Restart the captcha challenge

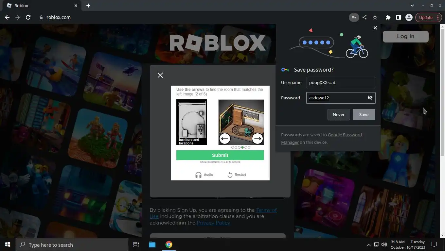pos(237,175)
